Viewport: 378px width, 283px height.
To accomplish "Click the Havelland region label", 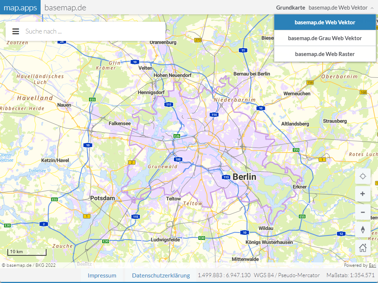I will 35,98.
